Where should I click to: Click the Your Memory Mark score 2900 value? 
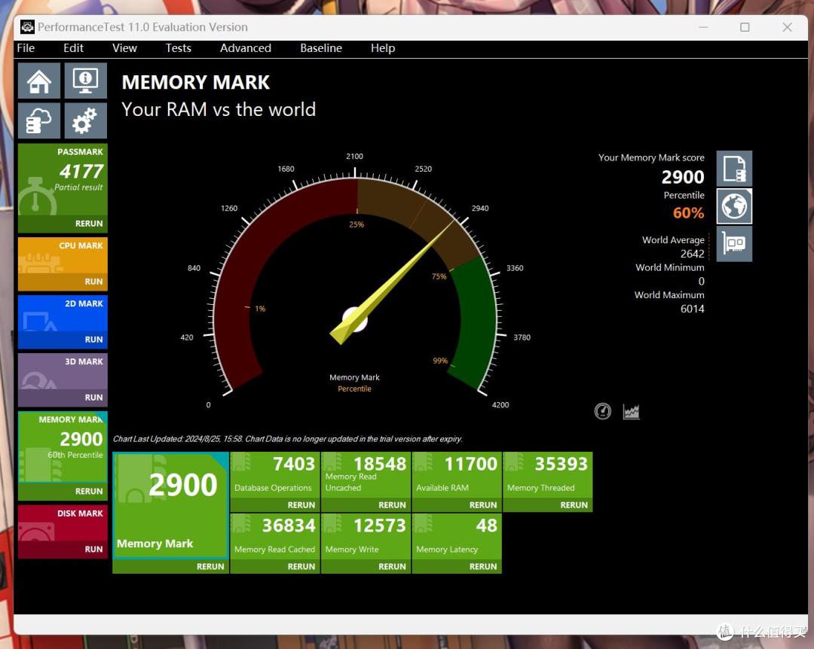coord(683,178)
